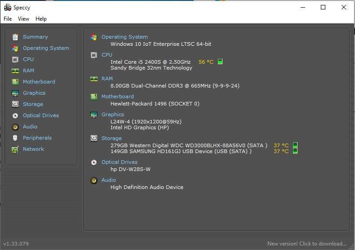Click the Storage hard drive icon in sidebar
Viewport: 355px width, 250px height.
coord(15,104)
